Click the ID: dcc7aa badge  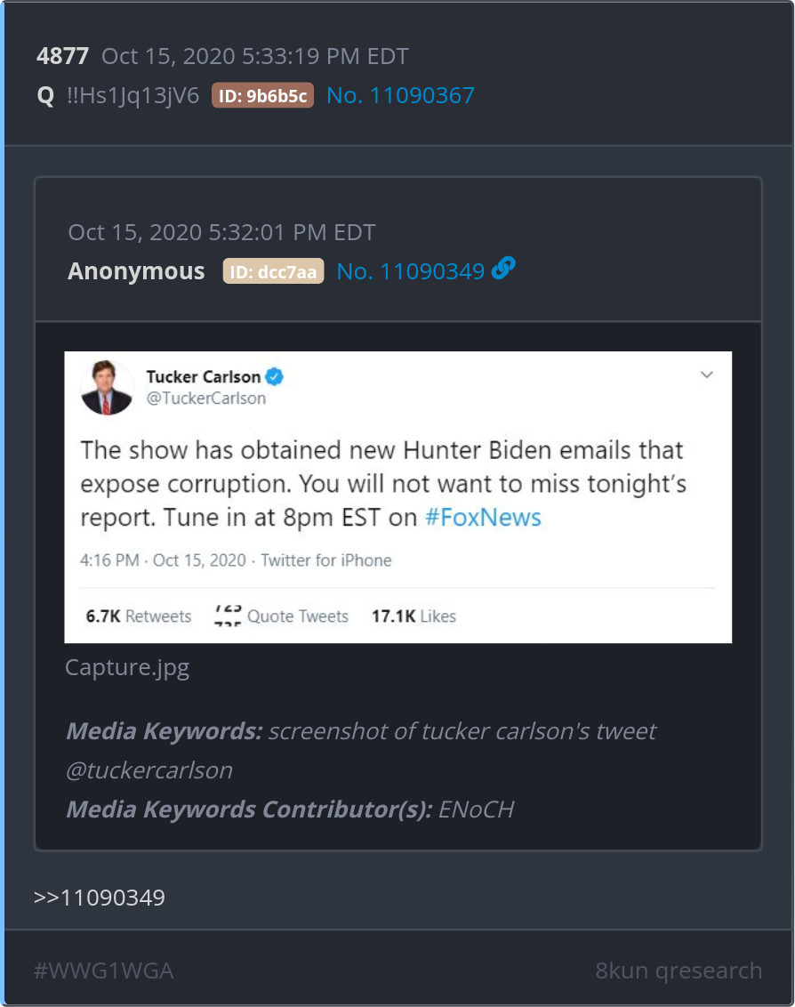[x=273, y=272]
